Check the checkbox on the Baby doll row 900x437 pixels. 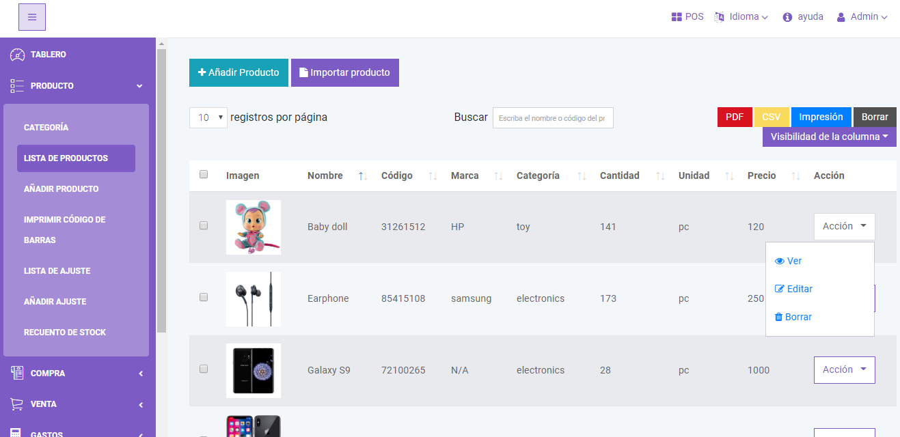(x=203, y=226)
